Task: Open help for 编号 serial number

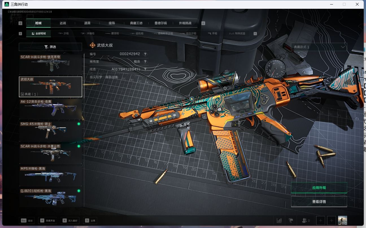Action: (145, 54)
